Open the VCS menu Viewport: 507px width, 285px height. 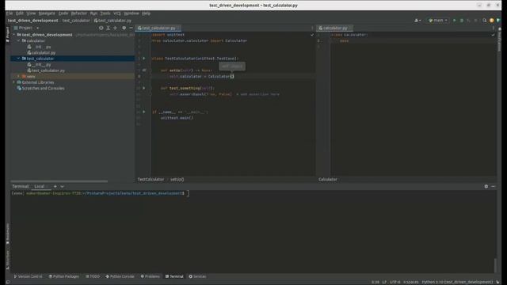pyautogui.click(x=117, y=13)
